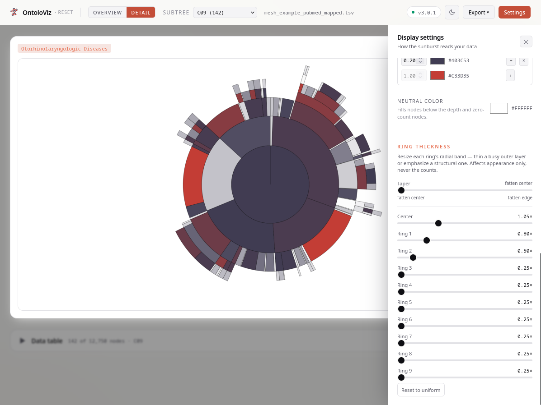The height and width of the screenshot is (405, 541).
Task: Click the Ring 8 slider handle
Action: point(401,360)
